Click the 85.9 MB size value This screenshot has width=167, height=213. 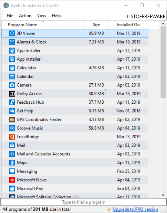(96, 33)
